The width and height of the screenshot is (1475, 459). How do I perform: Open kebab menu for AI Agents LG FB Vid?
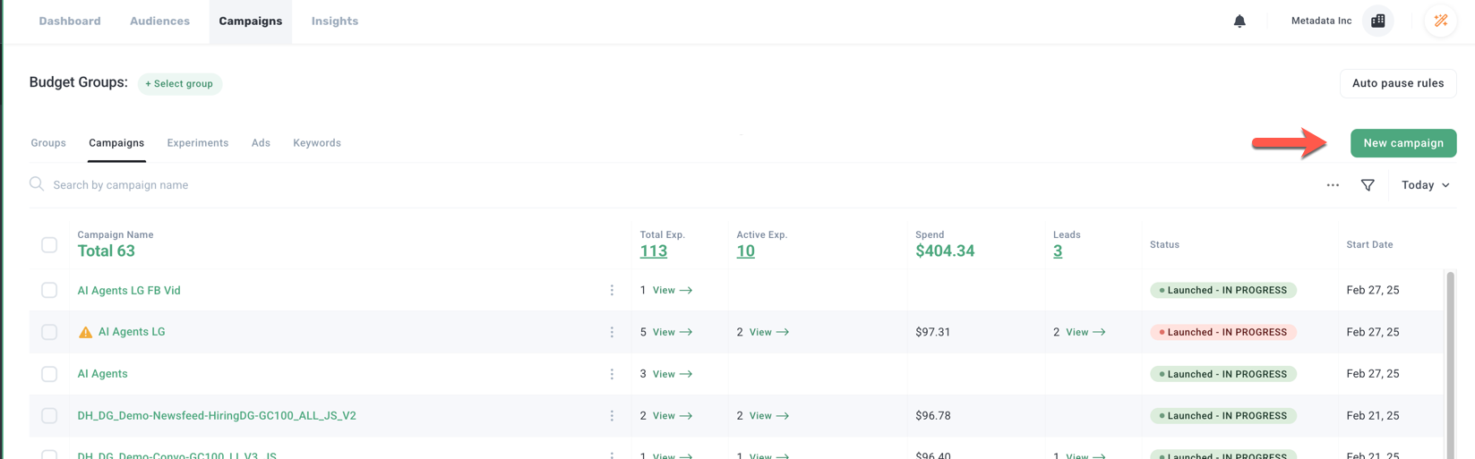[612, 290]
